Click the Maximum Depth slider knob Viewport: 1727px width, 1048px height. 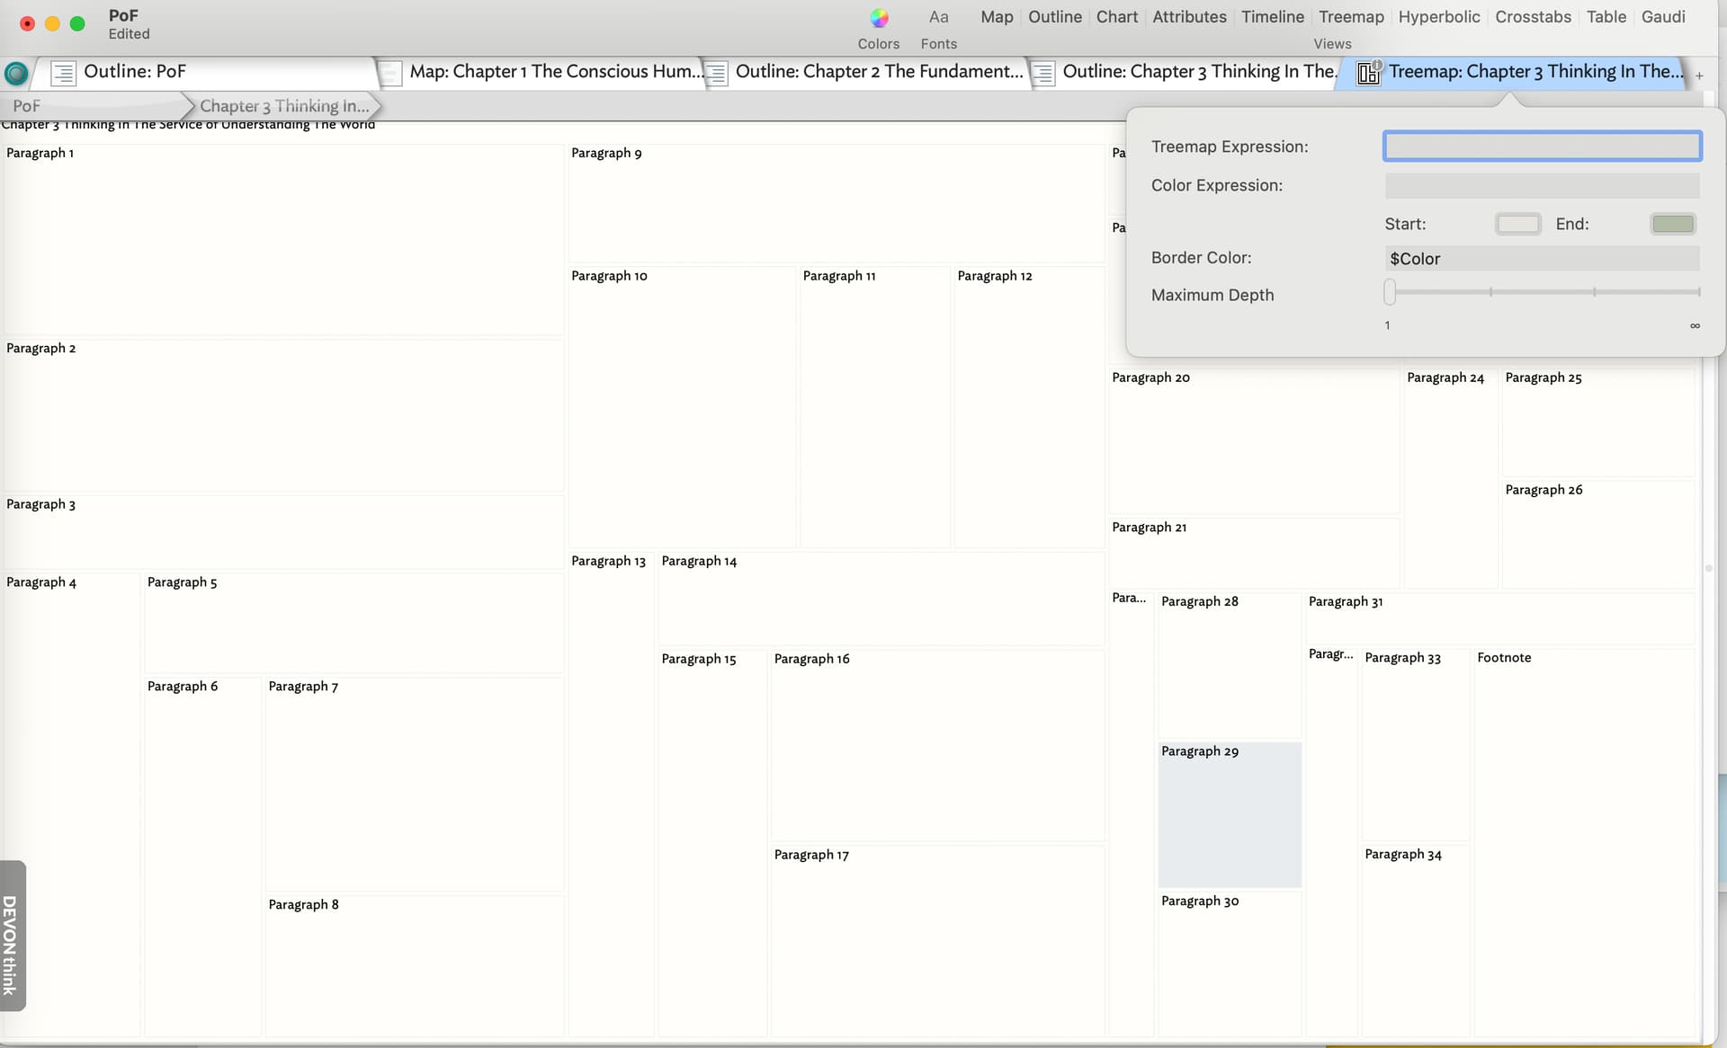pyautogui.click(x=1390, y=291)
